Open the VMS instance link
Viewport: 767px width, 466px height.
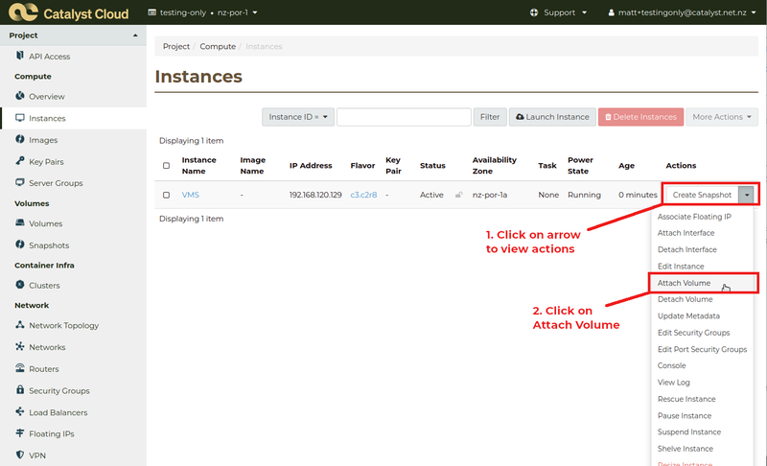[x=190, y=195]
